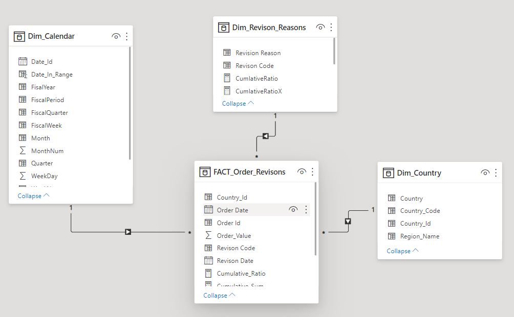Select the sigma icon beside MonthNum
514x317 pixels.
click(23, 151)
